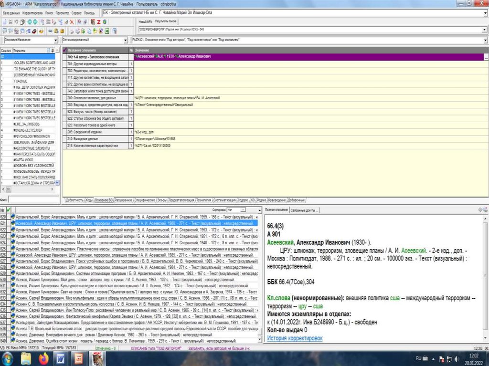Click the chain link icon in the second toolbar row

coord(50,31)
